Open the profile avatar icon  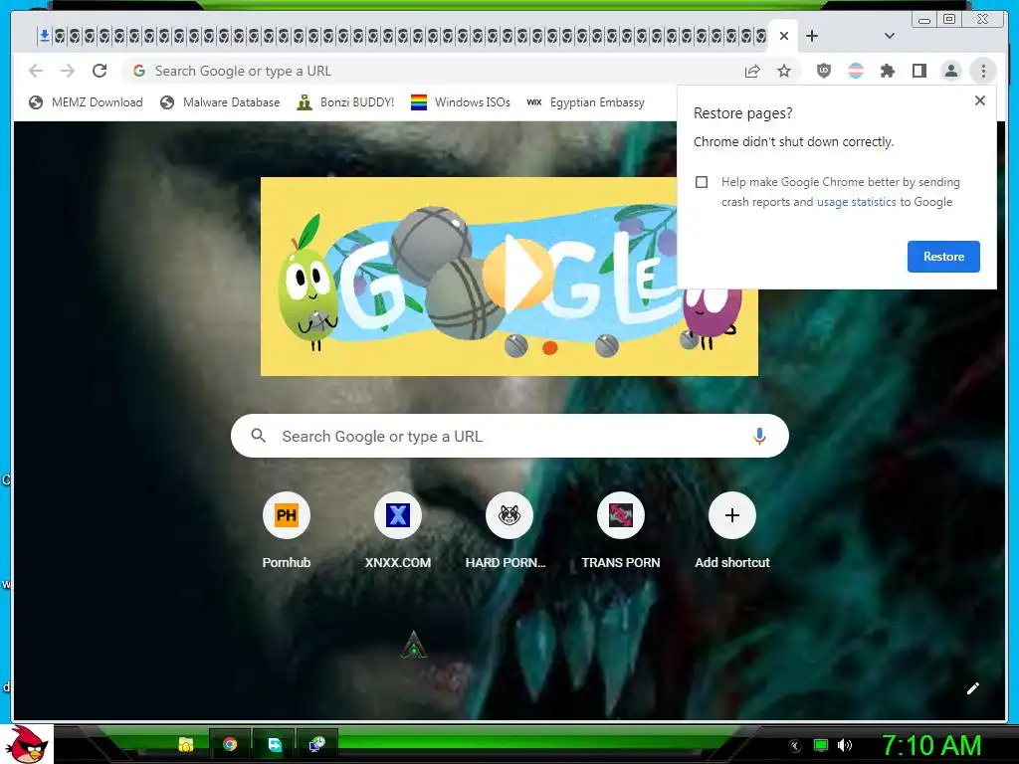pyautogui.click(x=950, y=71)
